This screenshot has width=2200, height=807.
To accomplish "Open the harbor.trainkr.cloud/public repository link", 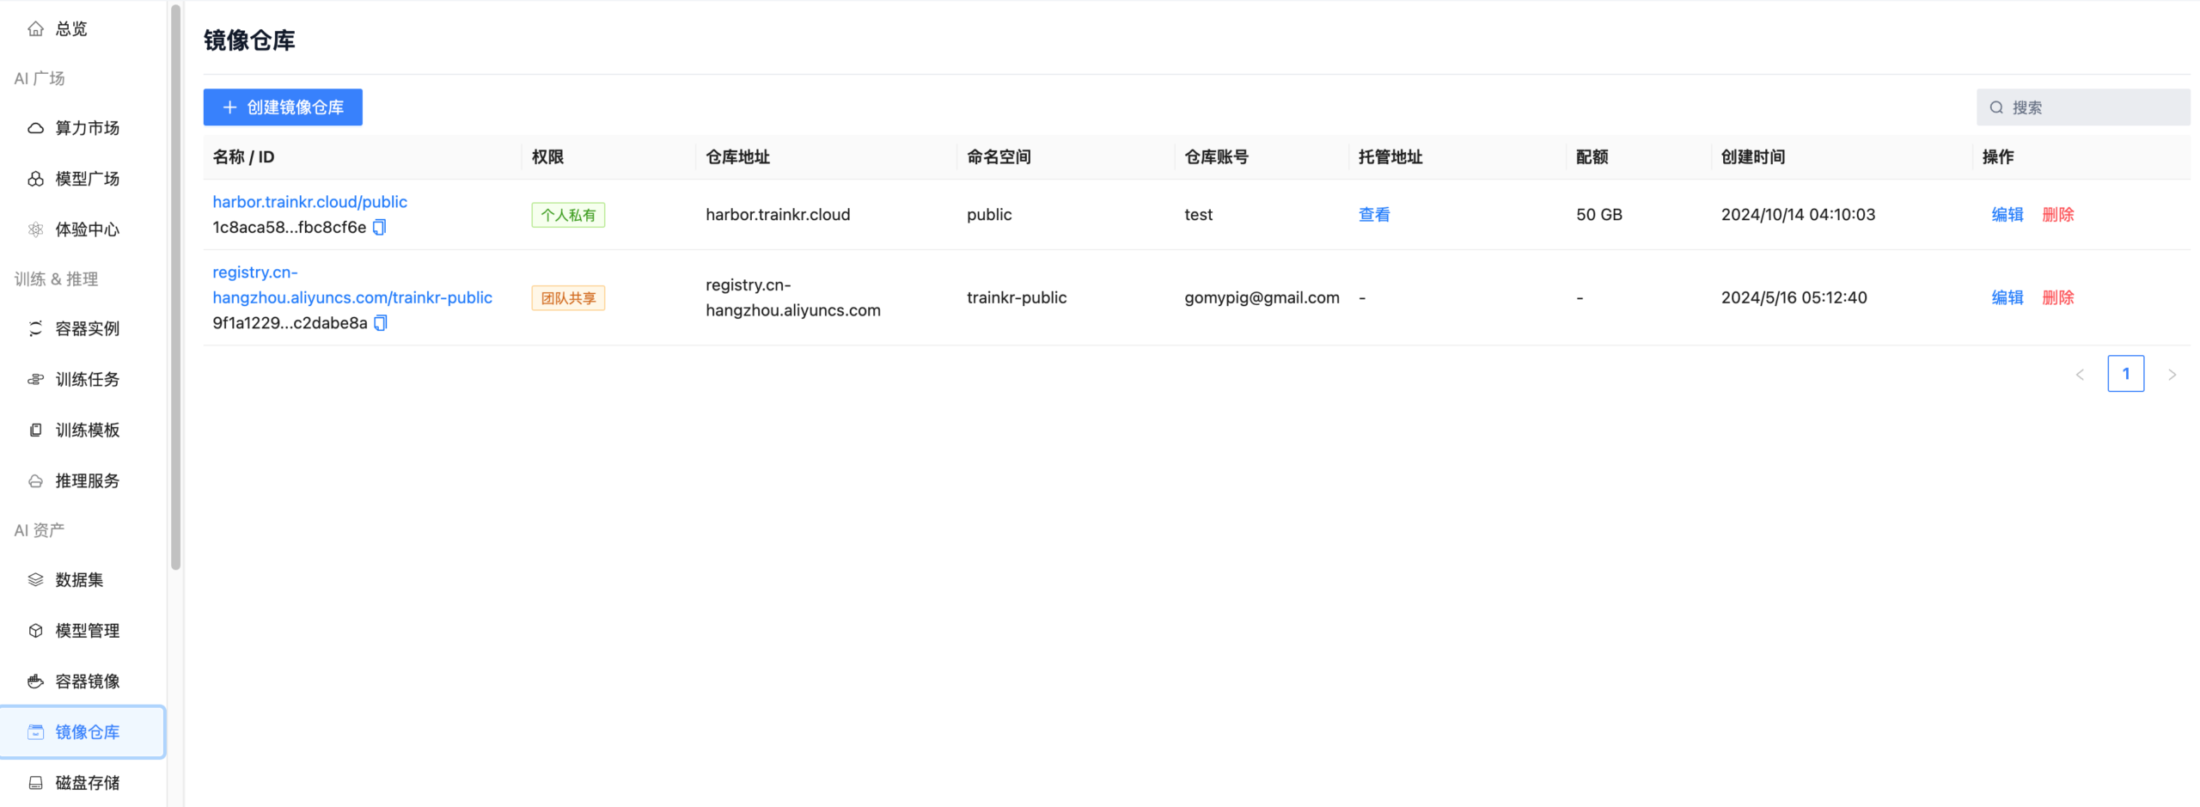I will click(x=309, y=202).
